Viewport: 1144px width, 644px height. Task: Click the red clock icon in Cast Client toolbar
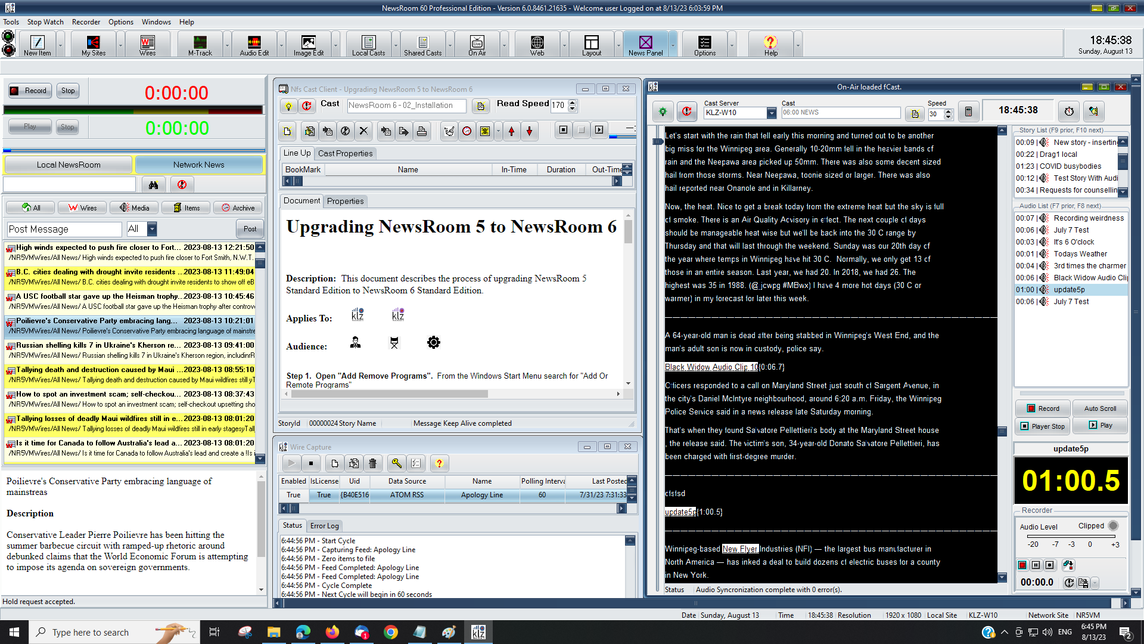pyautogui.click(x=467, y=131)
